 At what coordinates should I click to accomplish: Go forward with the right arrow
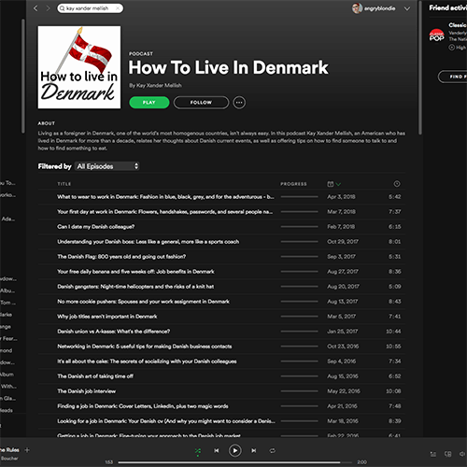click(48, 8)
